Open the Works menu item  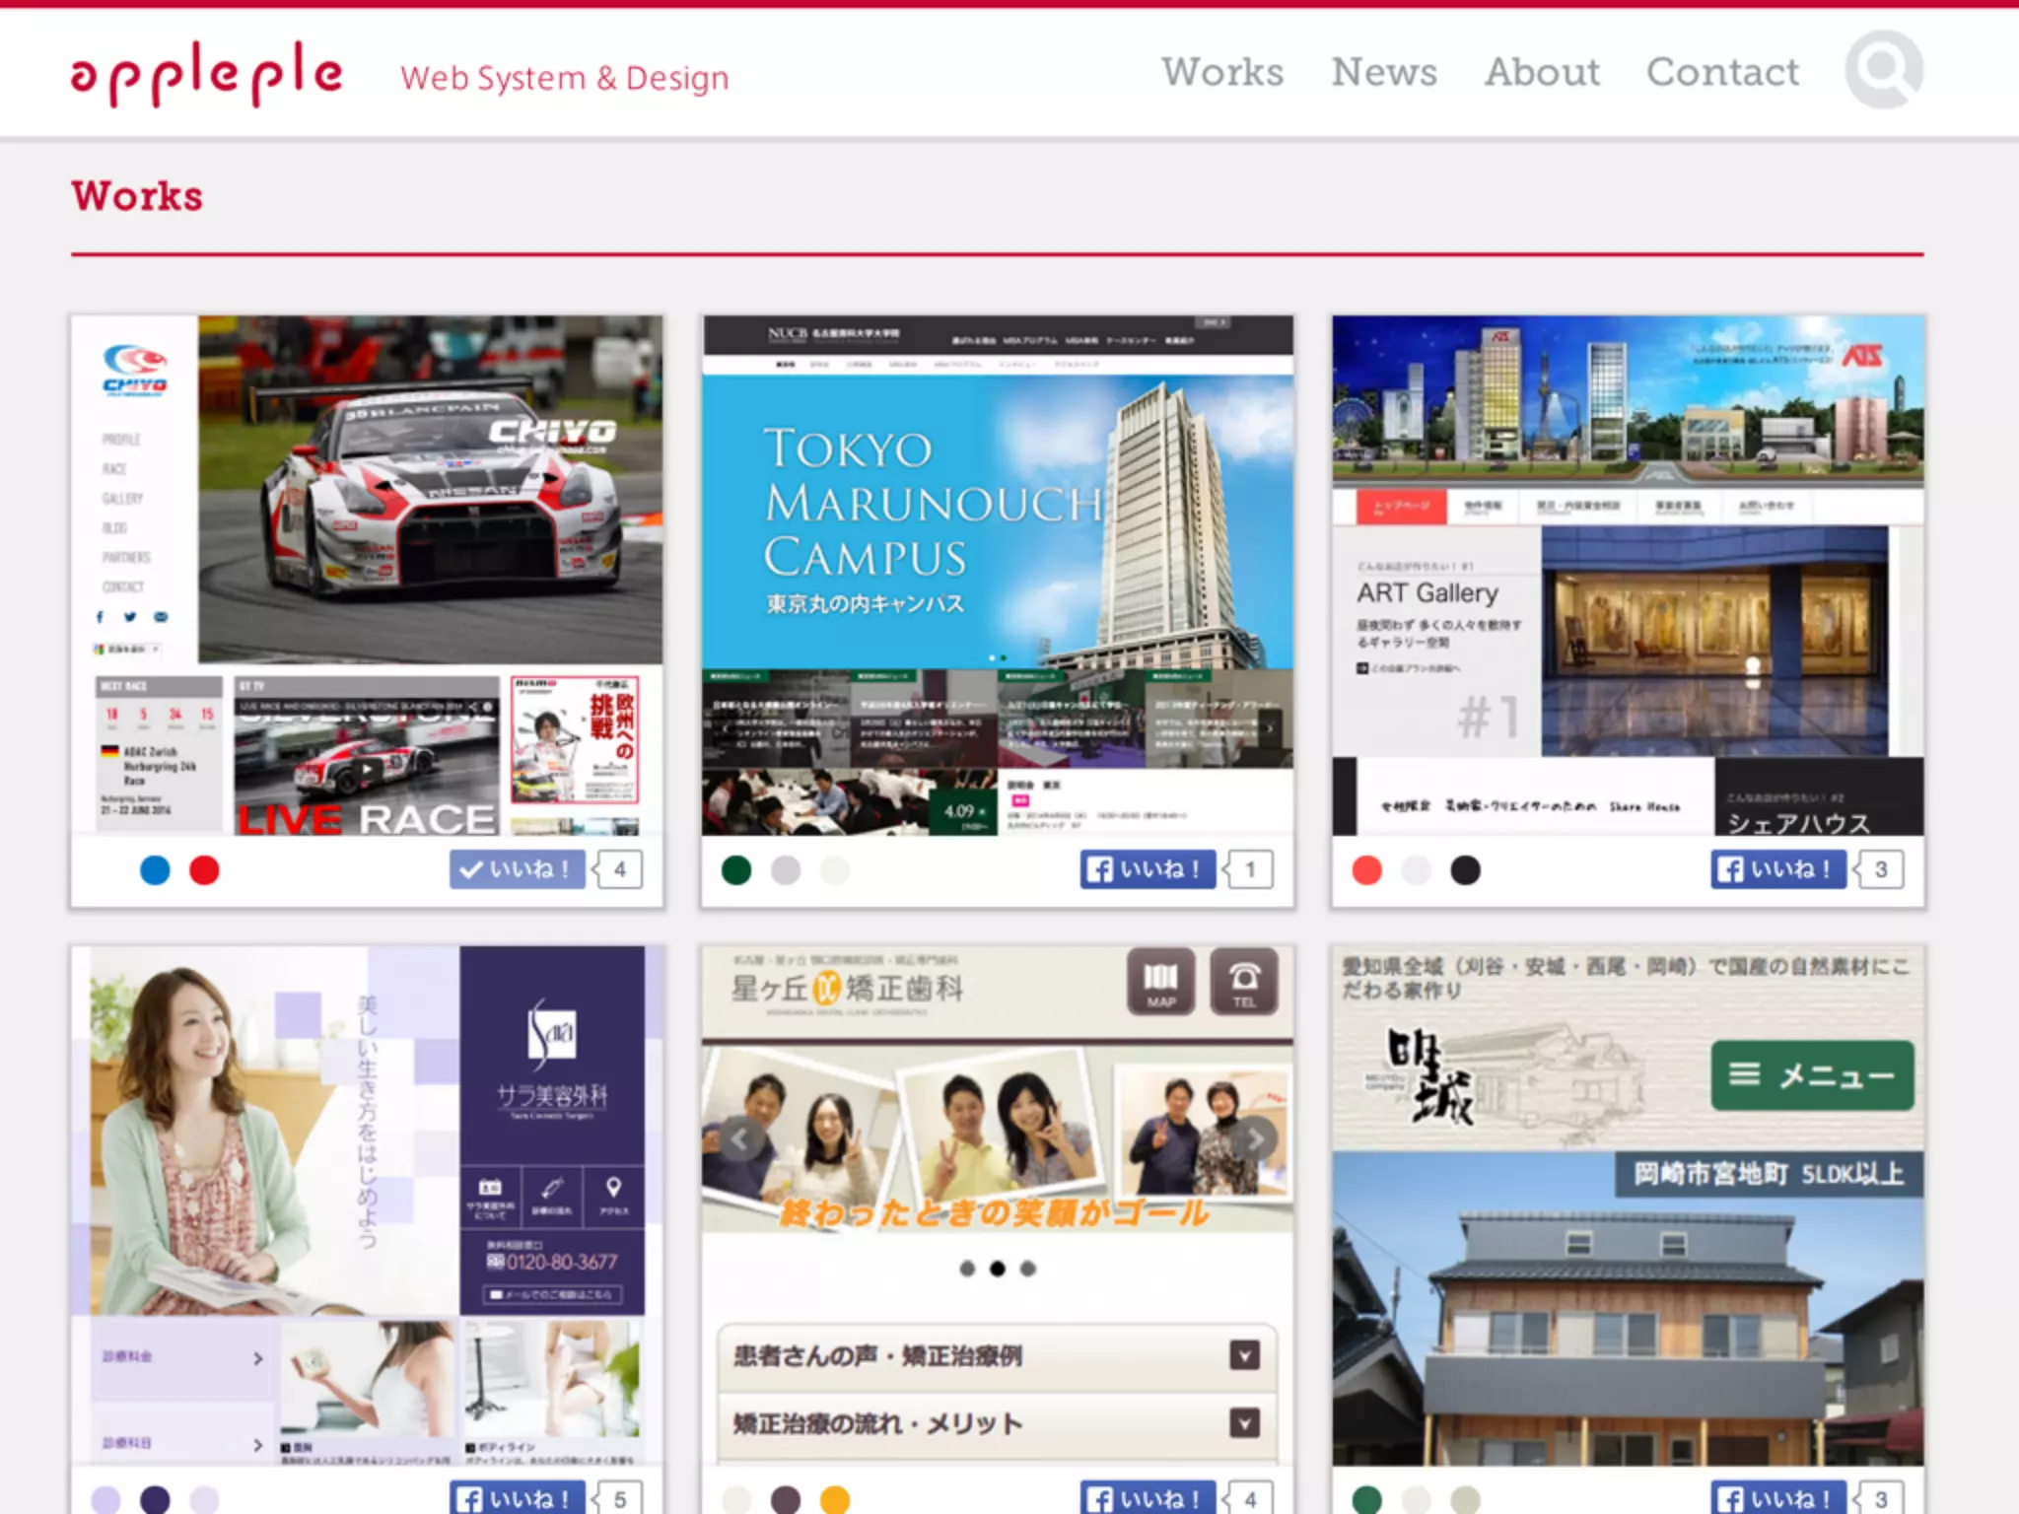(1222, 72)
